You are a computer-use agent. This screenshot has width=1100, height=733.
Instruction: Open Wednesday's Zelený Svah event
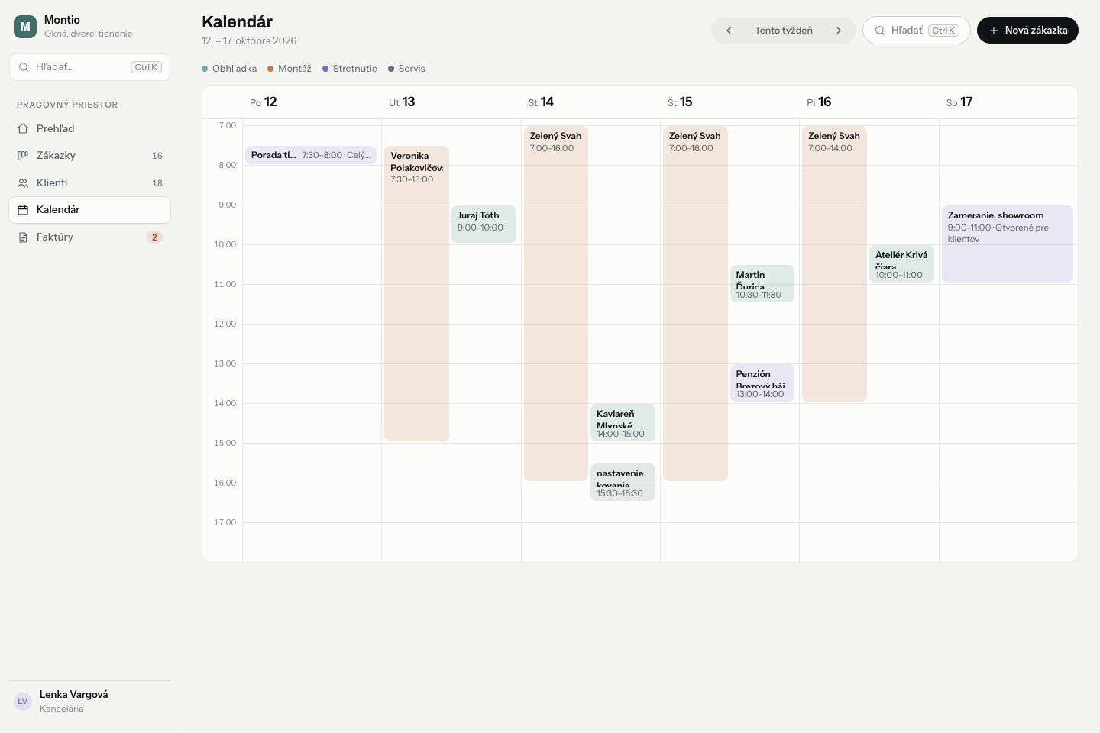point(556,303)
